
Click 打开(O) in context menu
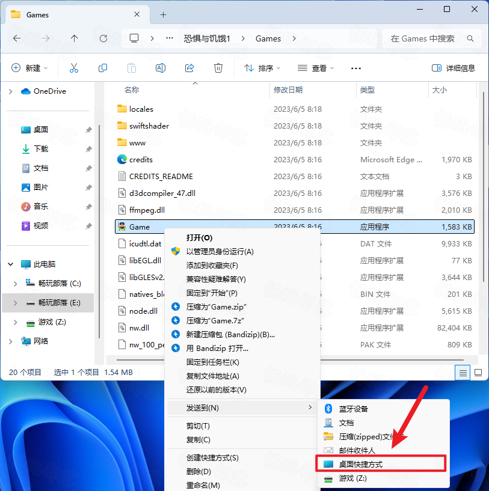[242, 237]
